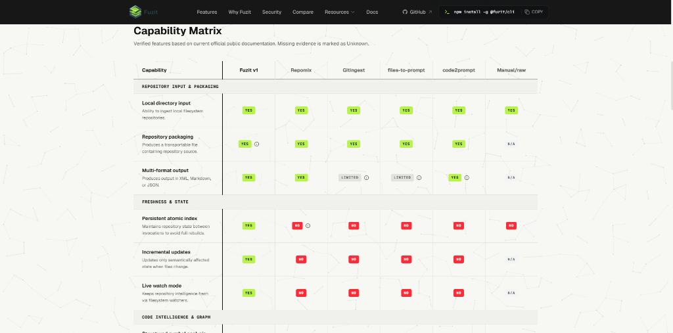Click the Repomix column header
Viewport: 673px width, 333px height.
point(301,70)
